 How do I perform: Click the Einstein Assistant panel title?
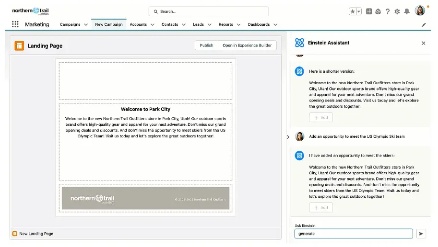tap(329, 43)
